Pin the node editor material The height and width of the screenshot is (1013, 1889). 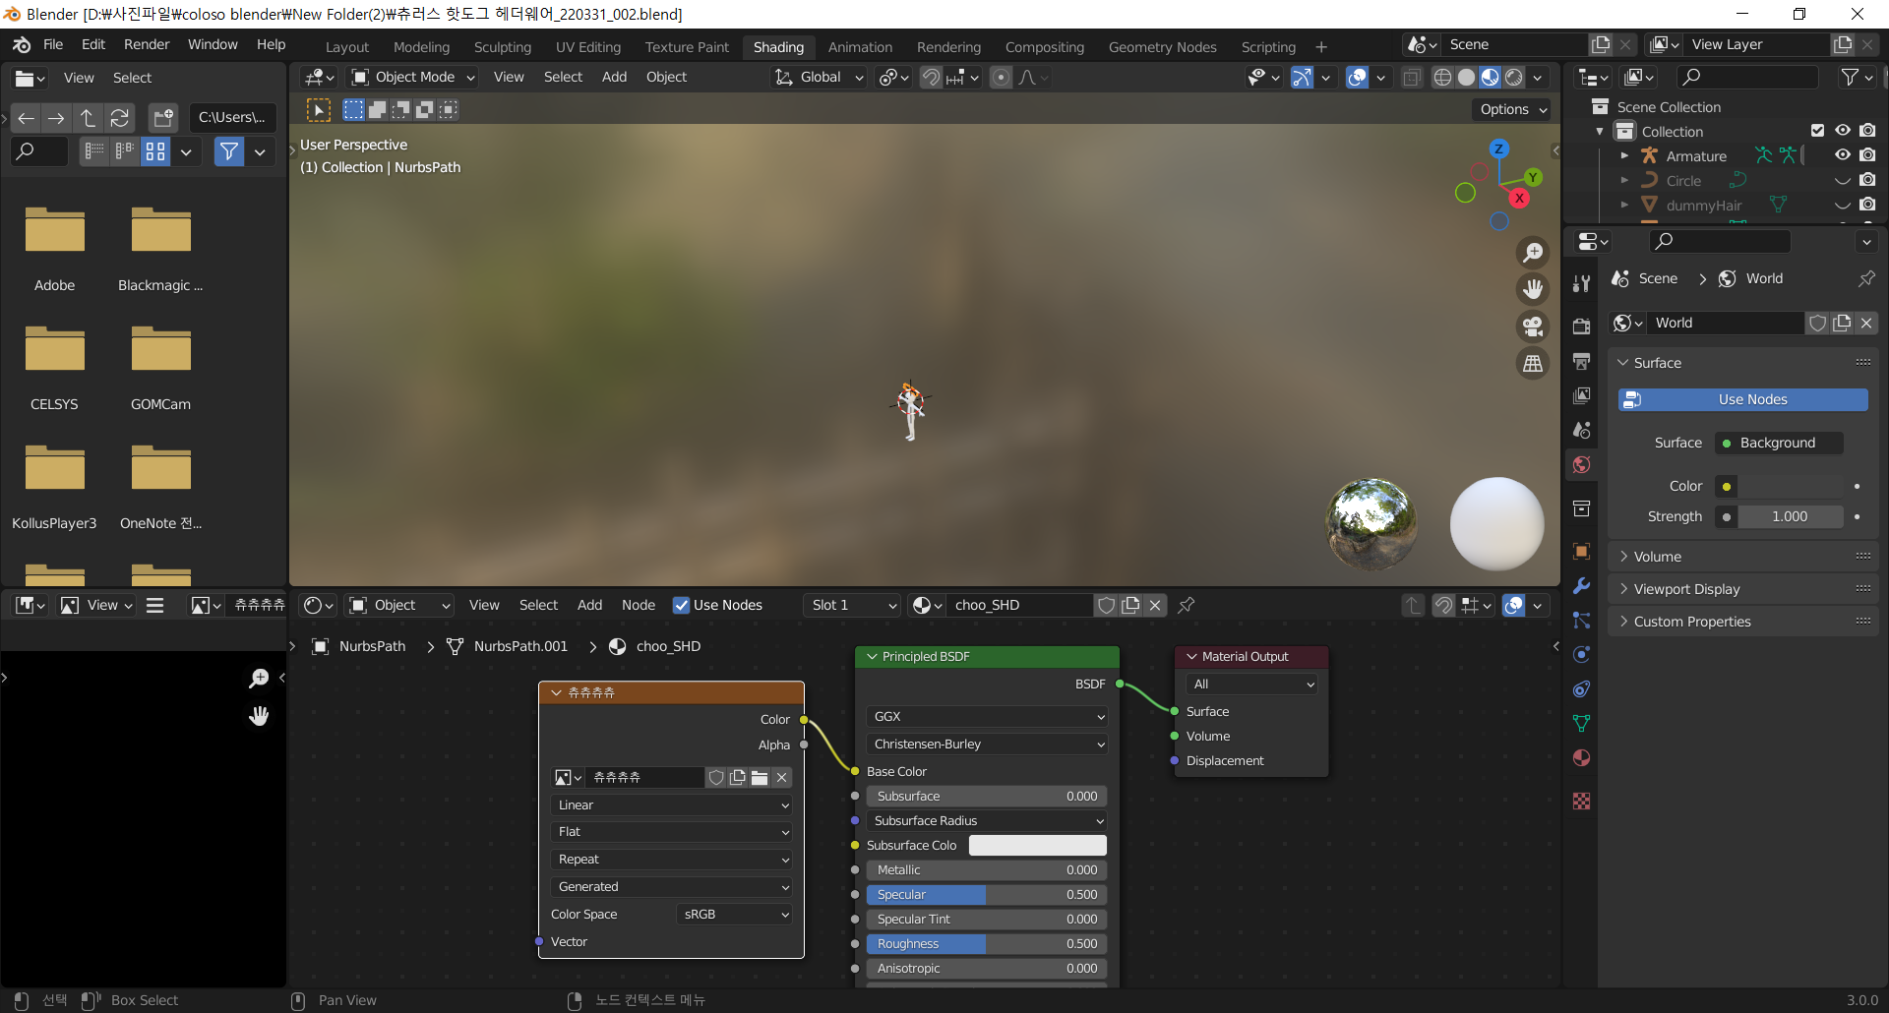click(x=1187, y=605)
